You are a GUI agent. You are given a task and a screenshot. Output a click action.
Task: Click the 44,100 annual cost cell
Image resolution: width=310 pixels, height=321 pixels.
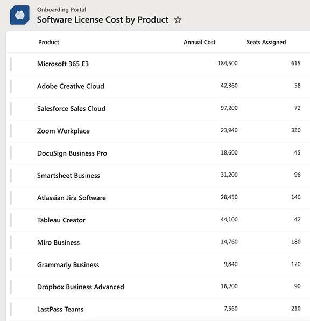click(x=229, y=219)
